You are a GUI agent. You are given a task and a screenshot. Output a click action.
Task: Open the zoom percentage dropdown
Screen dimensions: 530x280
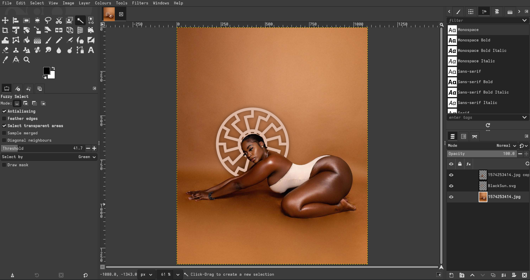tap(178, 274)
